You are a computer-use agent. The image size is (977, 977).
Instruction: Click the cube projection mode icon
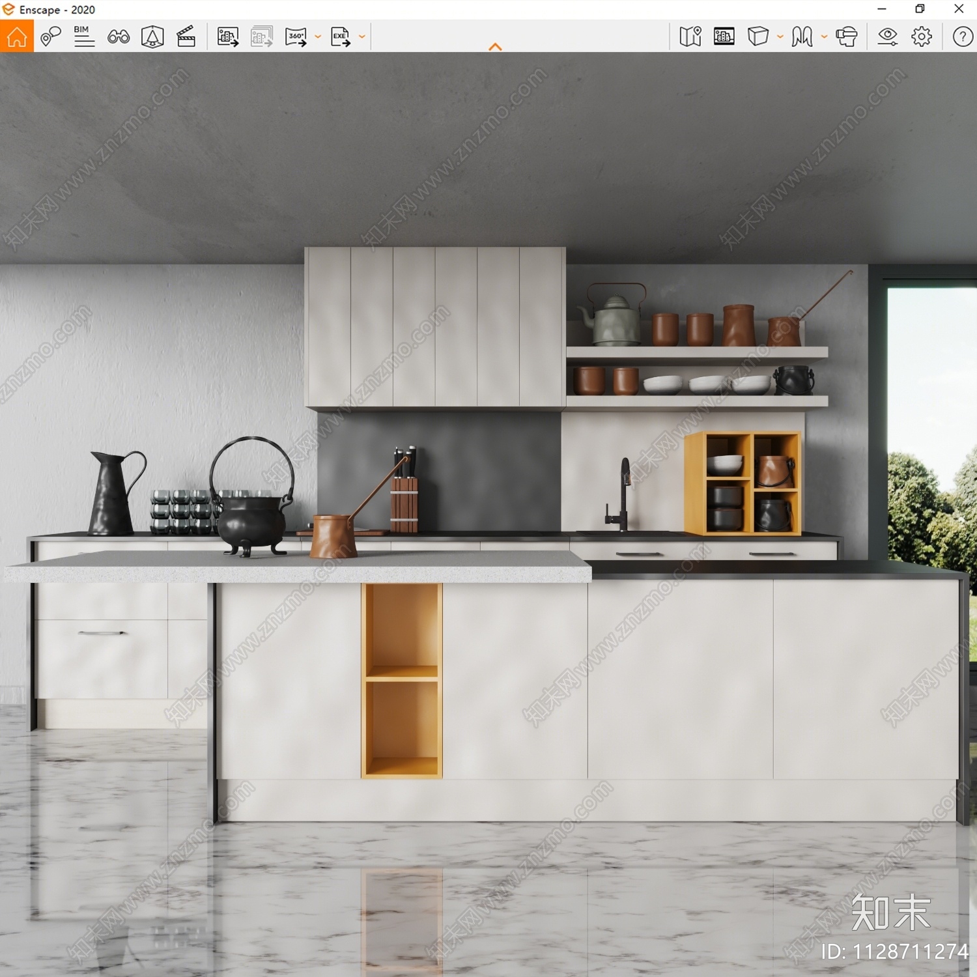[x=758, y=36]
